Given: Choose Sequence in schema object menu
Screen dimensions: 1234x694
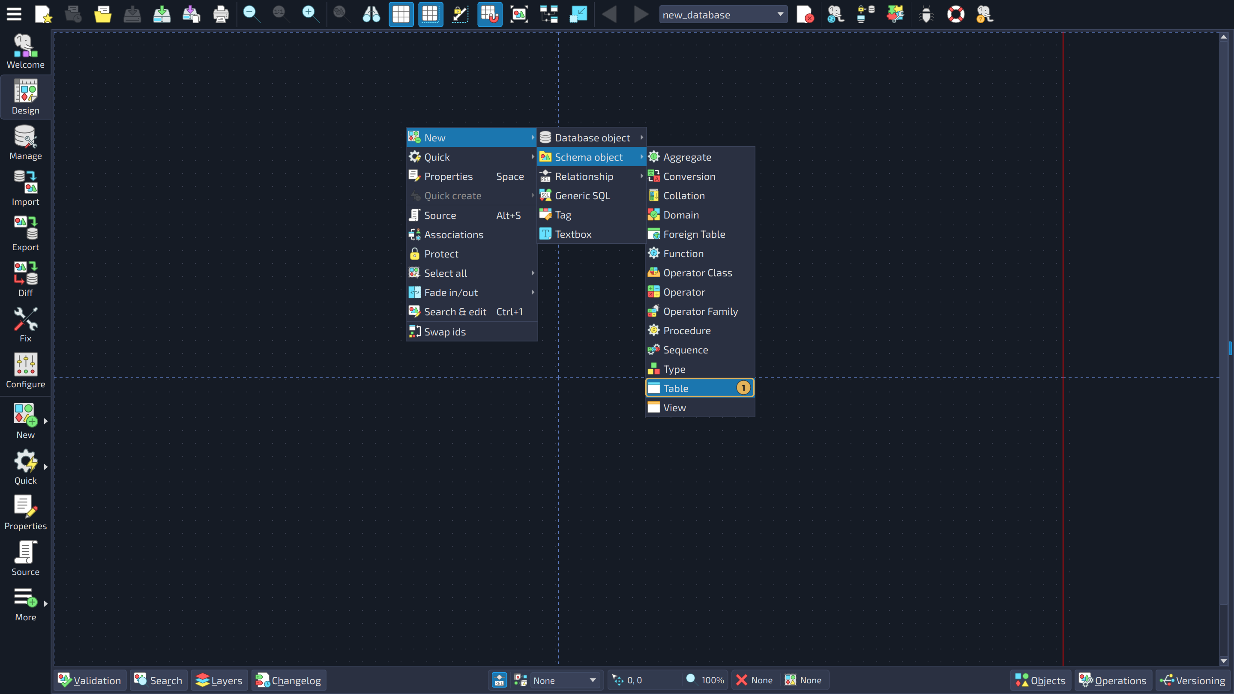Looking at the screenshot, I should [x=700, y=350].
